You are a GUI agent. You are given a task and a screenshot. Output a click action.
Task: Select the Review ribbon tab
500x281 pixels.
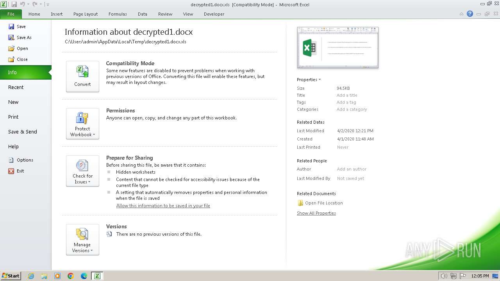tap(165, 14)
